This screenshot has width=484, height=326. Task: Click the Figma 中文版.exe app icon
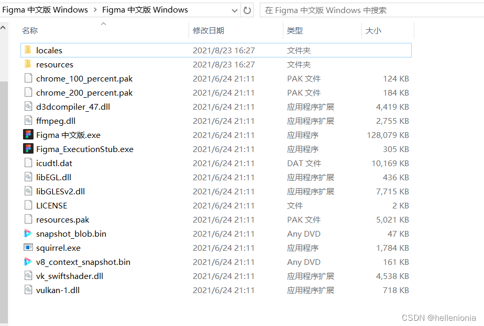(28, 134)
